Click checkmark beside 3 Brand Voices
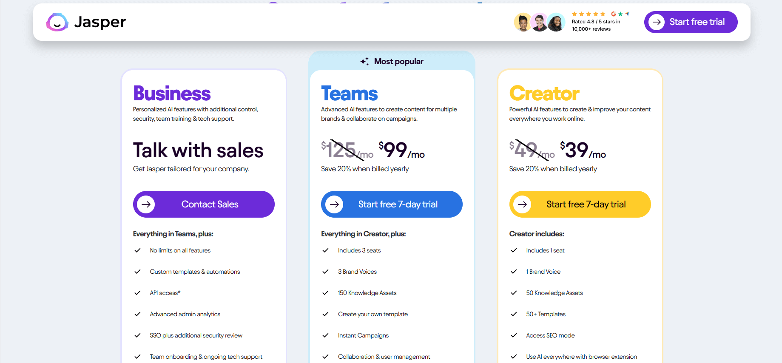 (325, 272)
